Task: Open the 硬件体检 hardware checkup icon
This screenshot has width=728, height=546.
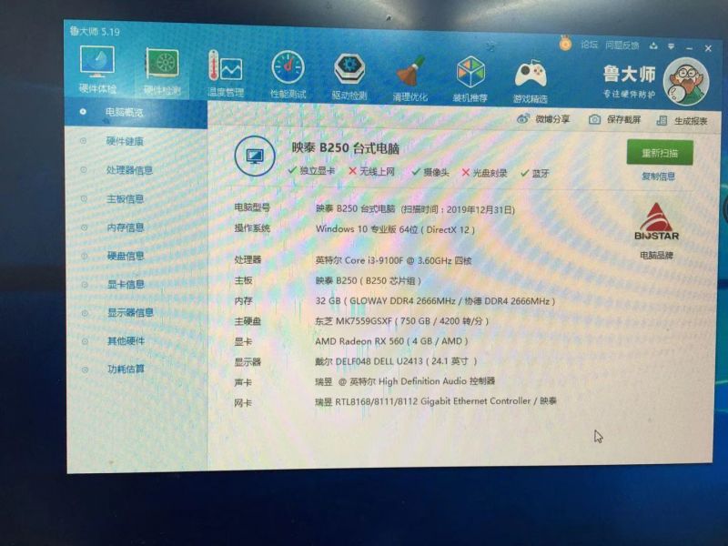Action: tap(97, 70)
